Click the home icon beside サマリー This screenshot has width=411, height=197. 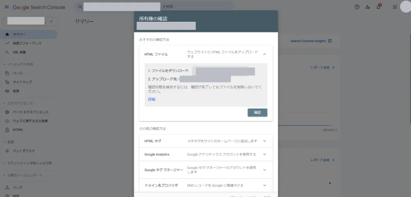pyautogui.click(x=7, y=34)
